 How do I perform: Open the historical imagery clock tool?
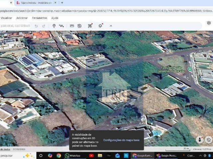click(79, 26)
